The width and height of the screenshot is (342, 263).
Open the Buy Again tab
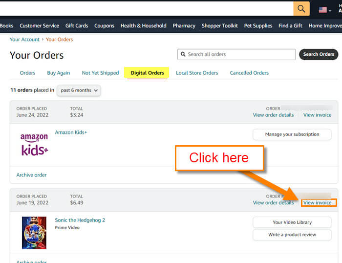tap(59, 73)
